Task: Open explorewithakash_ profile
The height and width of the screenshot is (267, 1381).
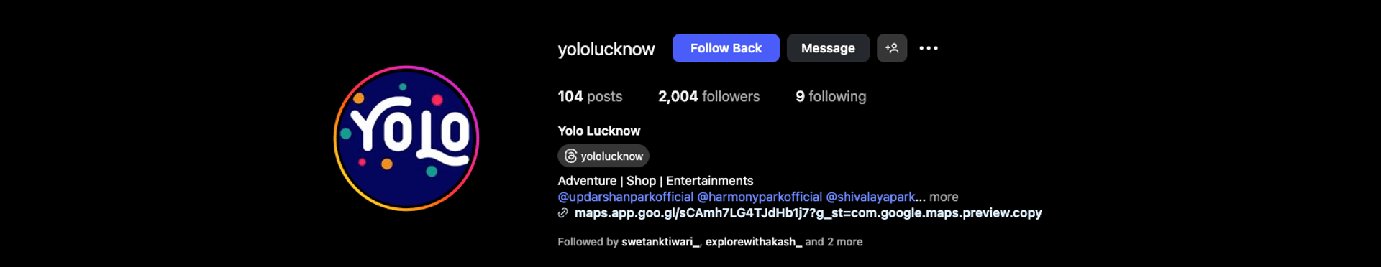Action: point(754,242)
